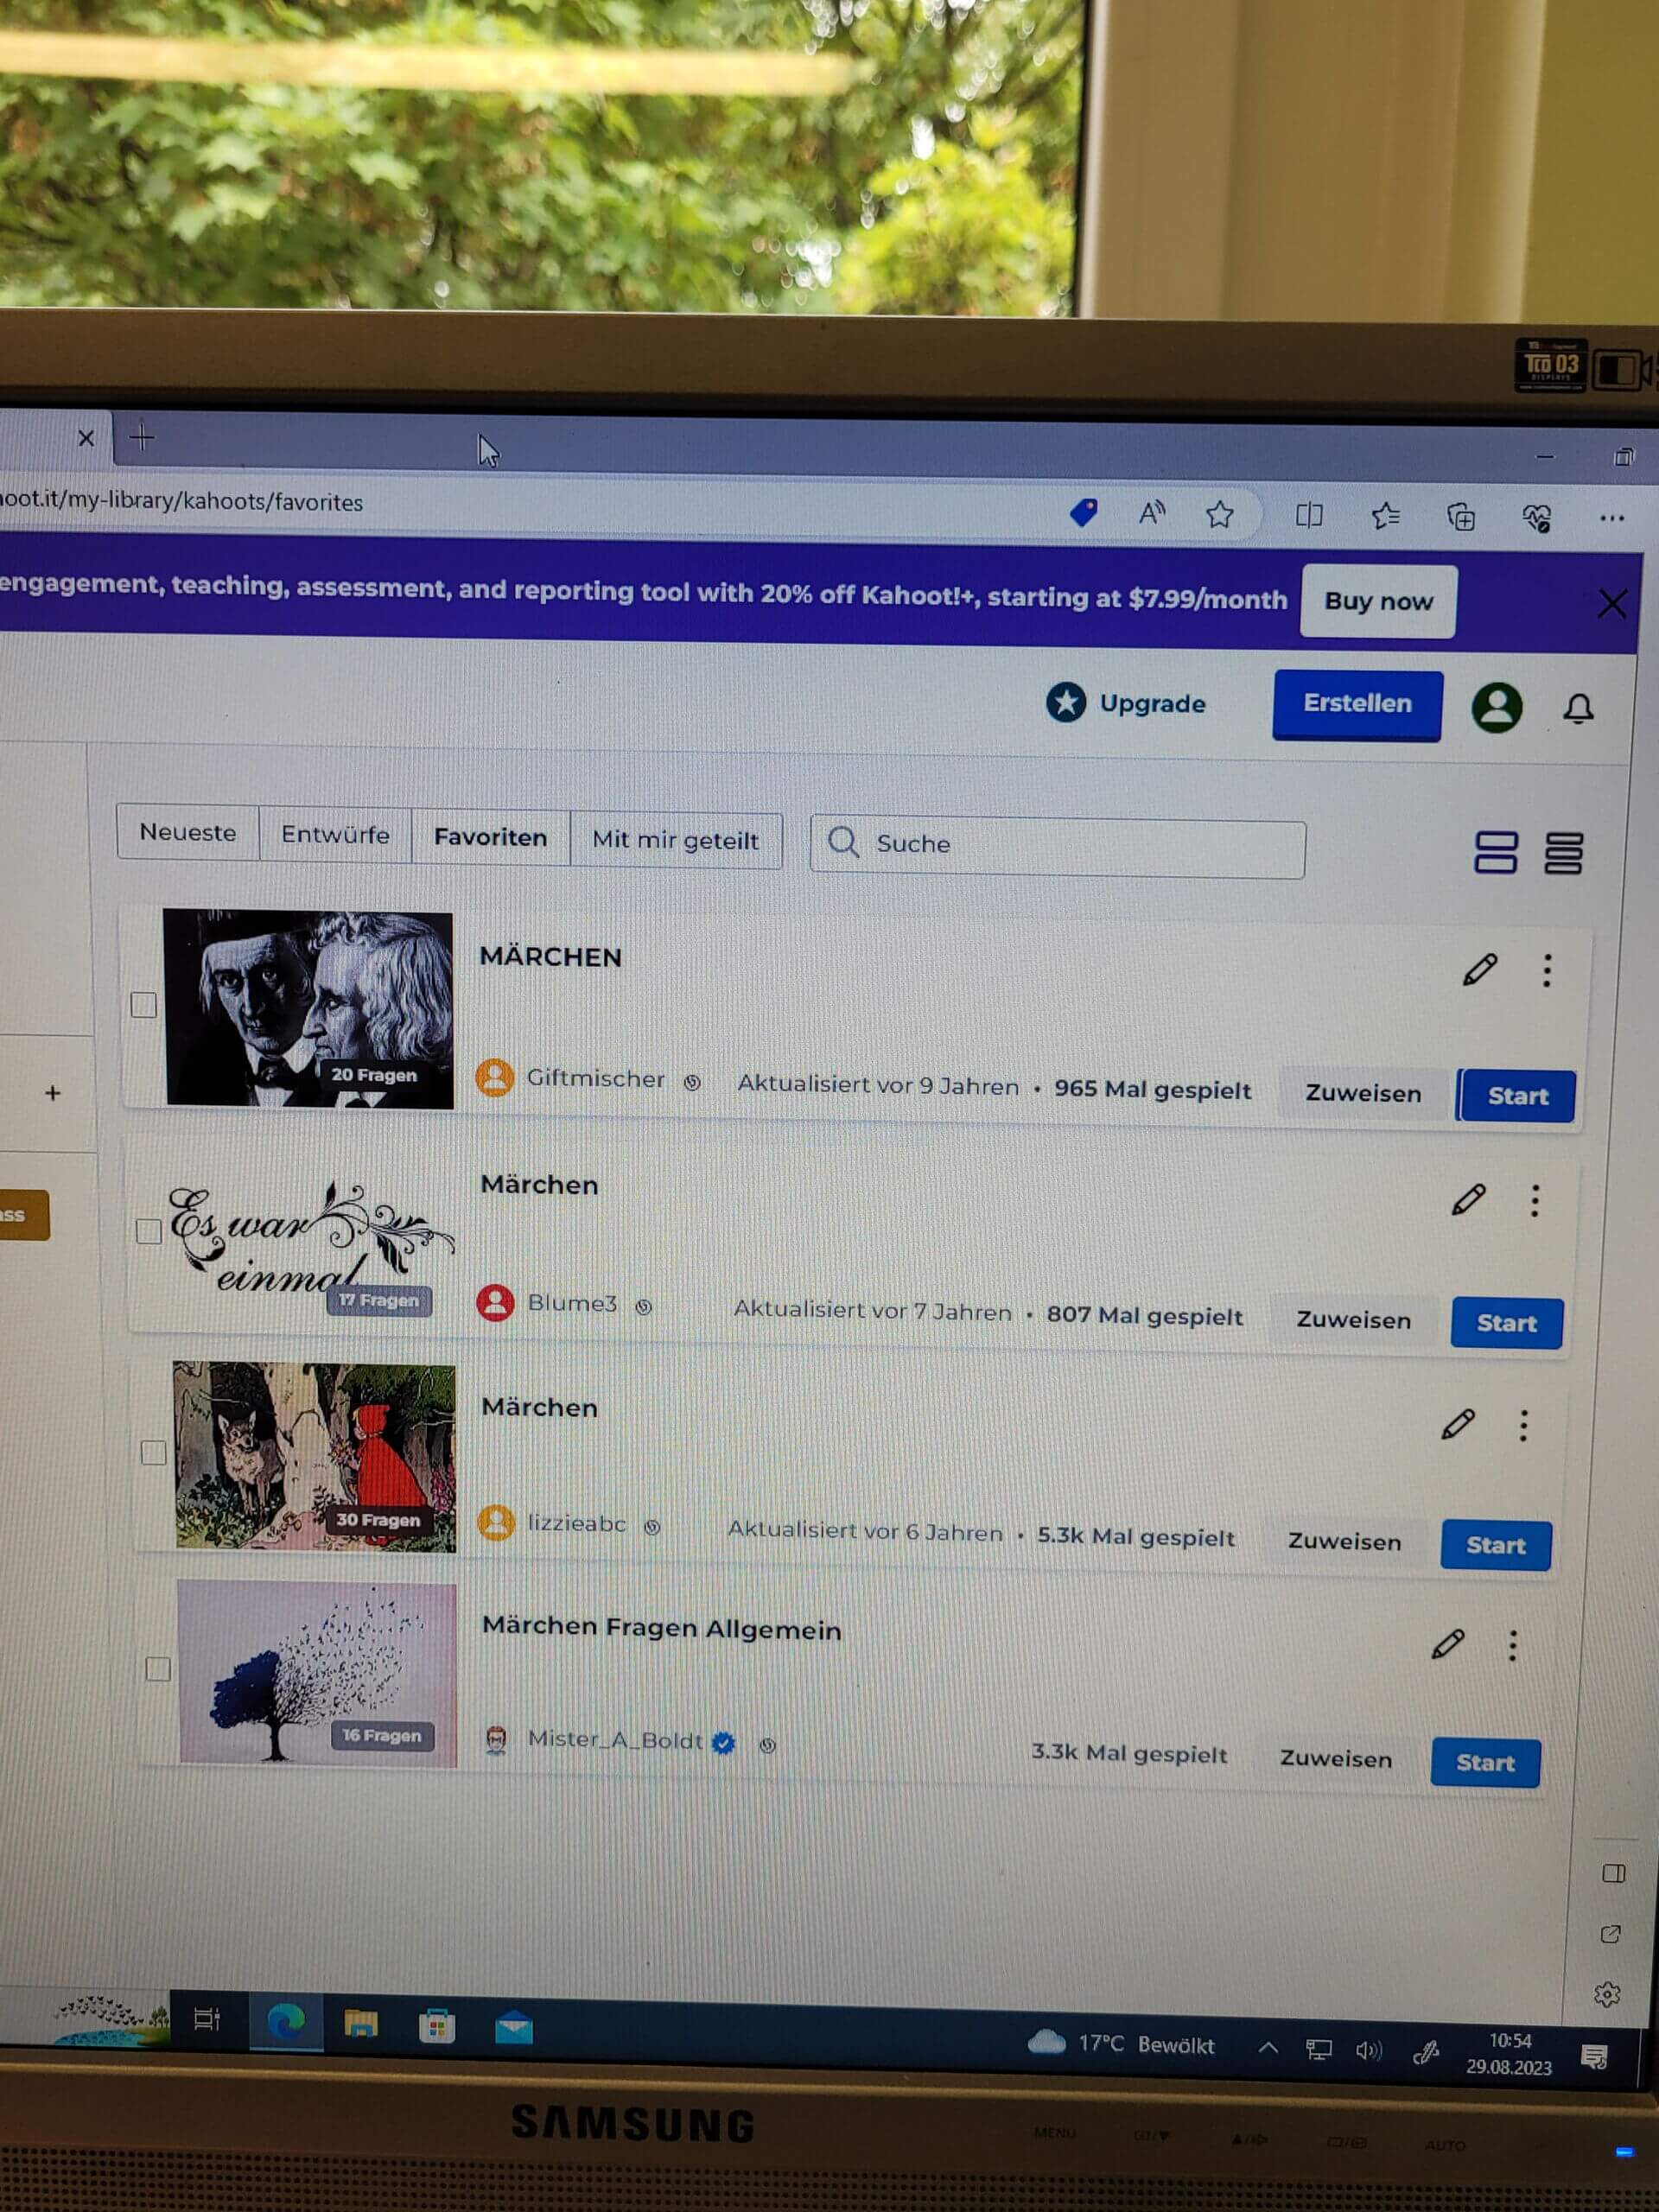Screen dimensions: 1659x2212
Task: Open the Browser essentials heart icon
Action: pyautogui.click(x=1536, y=518)
